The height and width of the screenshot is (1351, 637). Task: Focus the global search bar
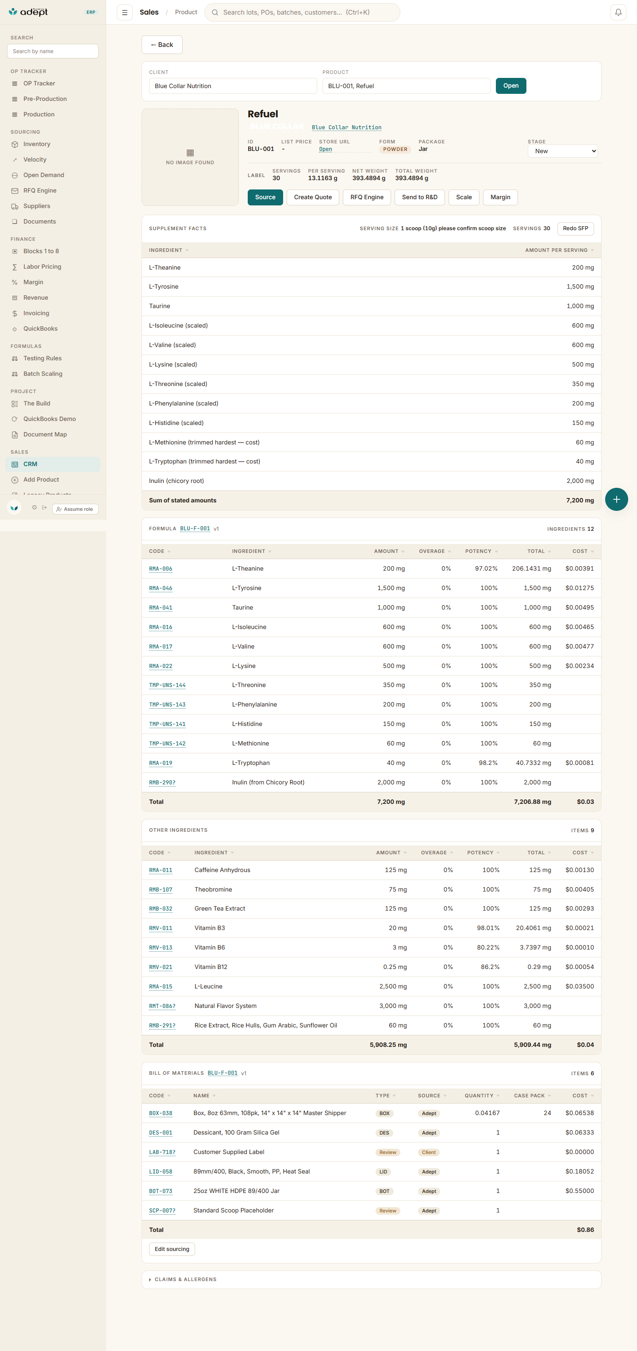(x=302, y=12)
